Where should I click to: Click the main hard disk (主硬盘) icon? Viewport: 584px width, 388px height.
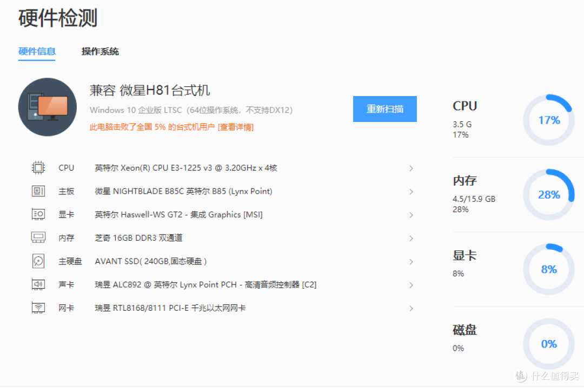[x=38, y=261]
